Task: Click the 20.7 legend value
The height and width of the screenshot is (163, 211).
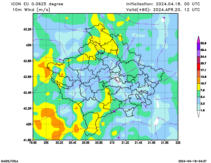Action: [x=203, y=63]
